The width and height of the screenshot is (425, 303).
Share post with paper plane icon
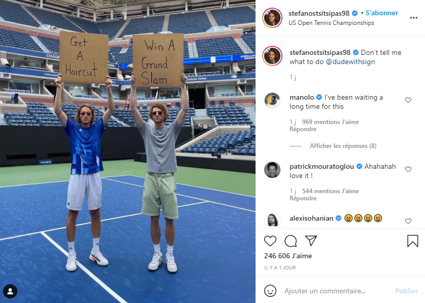[x=311, y=240]
